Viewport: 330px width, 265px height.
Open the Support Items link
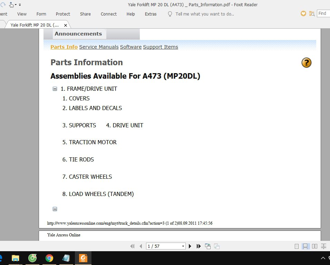coord(161,47)
